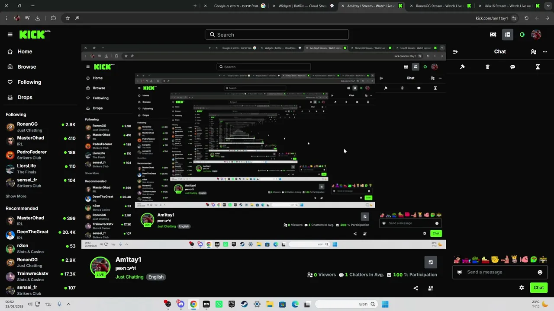Open the Windows Start menu
554x311 pixels.
(x=385, y=304)
